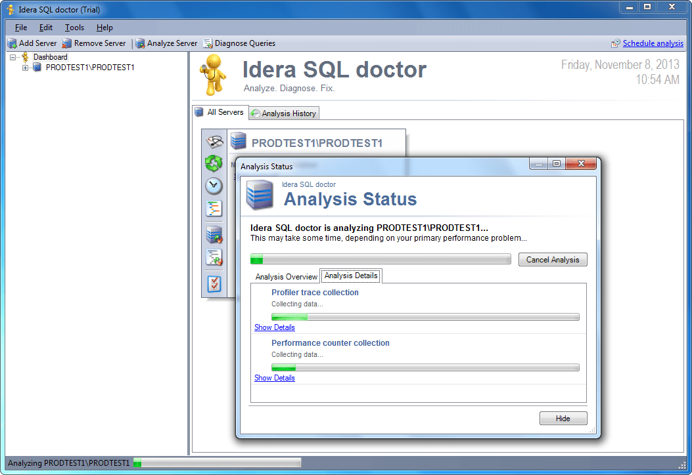Click the checklist recommendations icon at sidebar bottom
The height and width of the screenshot is (475, 692).
pyautogui.click(x=214, y=283)
